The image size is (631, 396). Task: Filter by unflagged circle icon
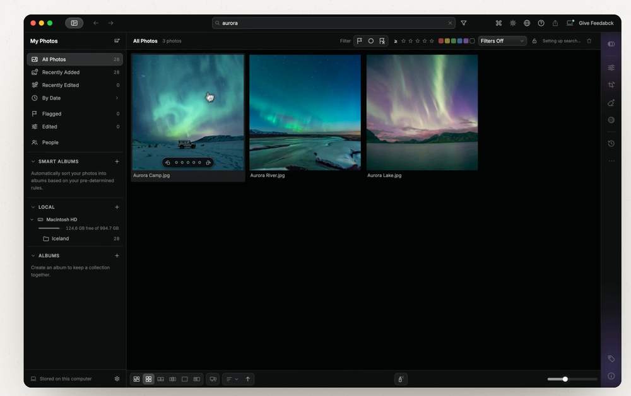(x=370, y=41)
